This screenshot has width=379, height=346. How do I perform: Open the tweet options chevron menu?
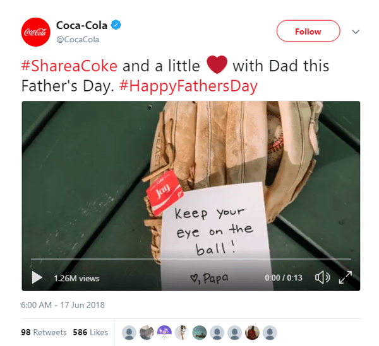[356, 32]
